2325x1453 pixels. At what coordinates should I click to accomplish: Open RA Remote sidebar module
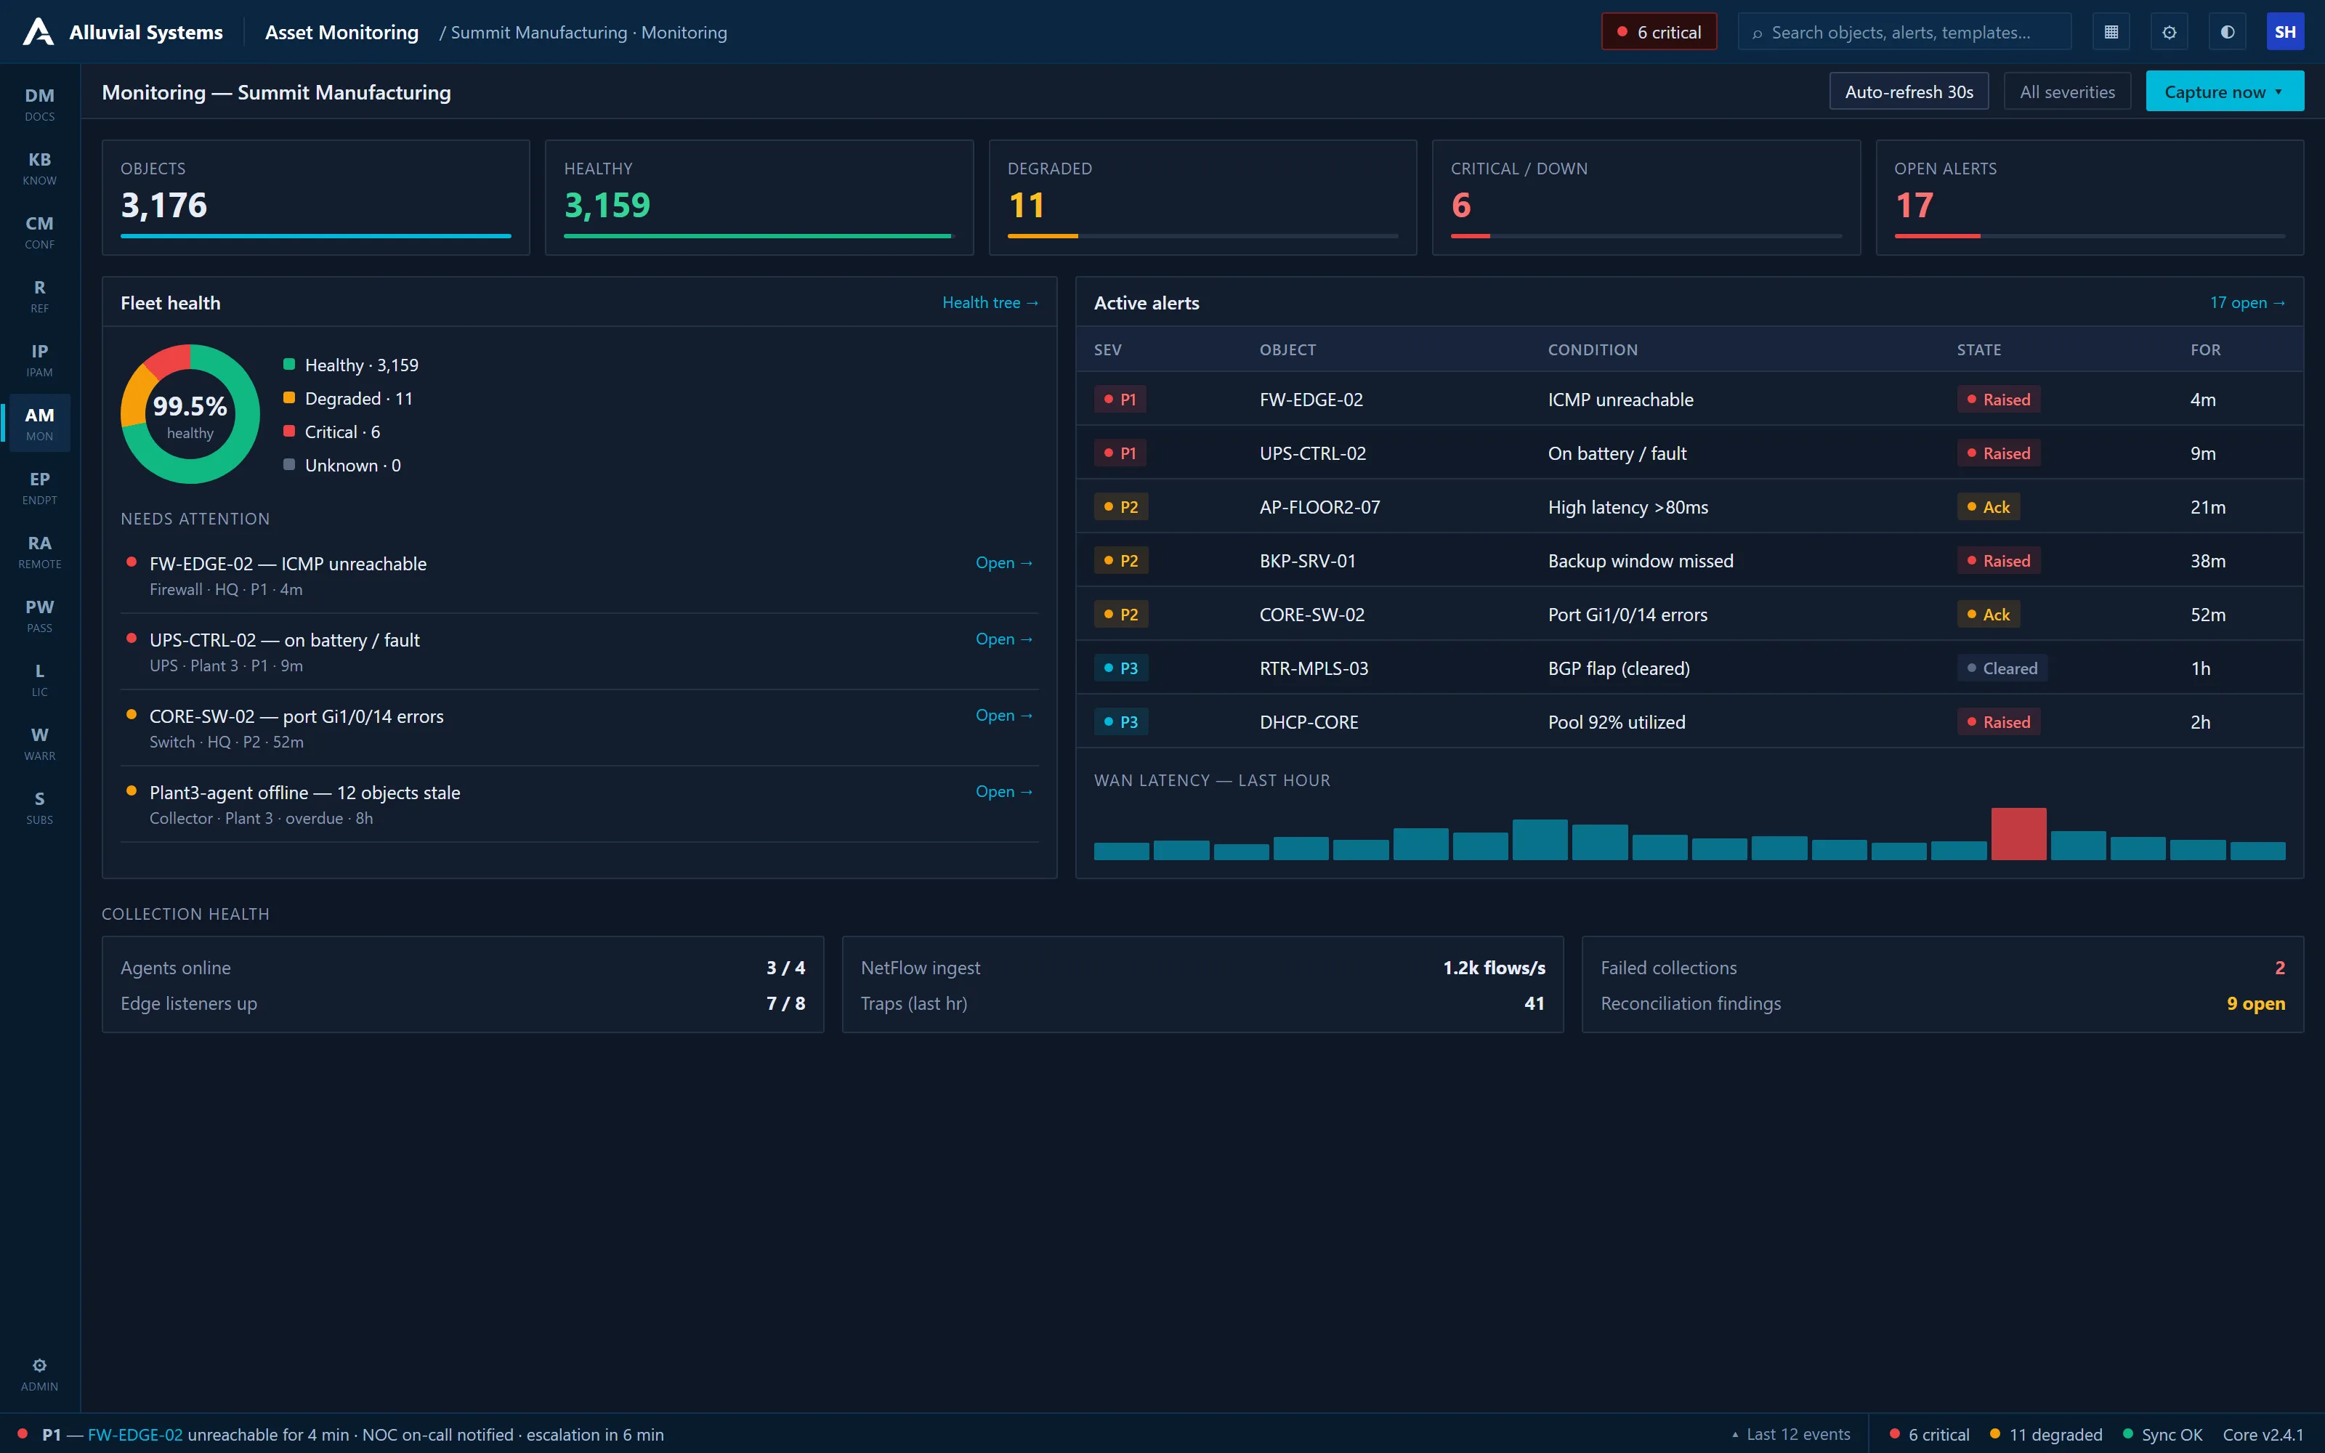39,551
